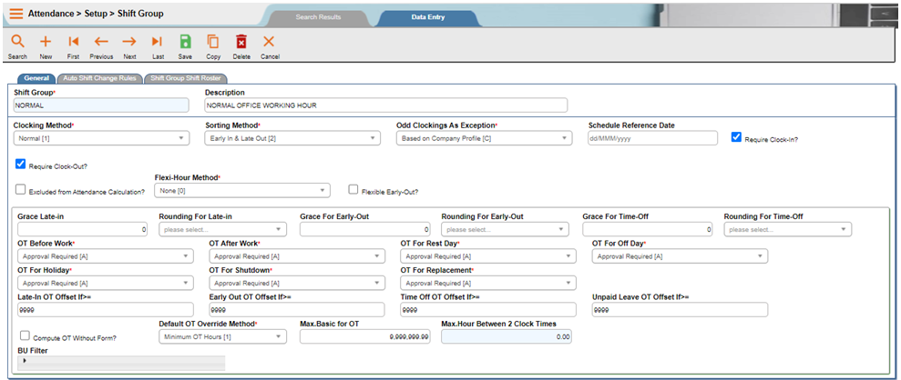This screenshot has width=901, height=380.
Task: Open the Clocking Method dropdown
Action: coord(100,138)
